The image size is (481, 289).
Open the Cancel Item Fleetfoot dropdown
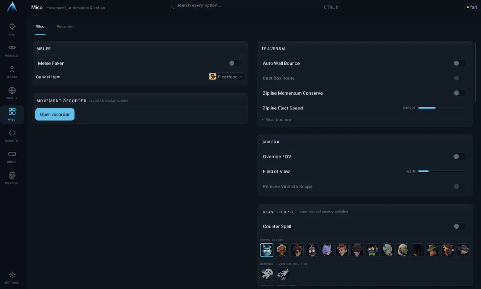tap(227, 77)
